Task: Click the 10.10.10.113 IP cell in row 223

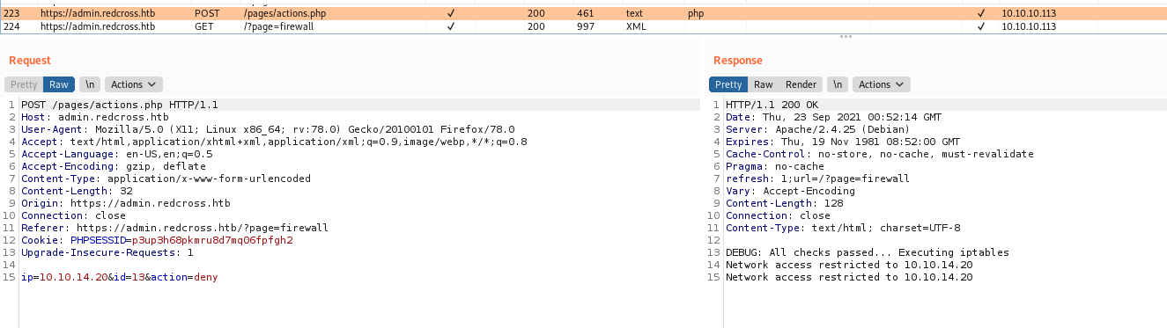Action: (x=1029, y=14)
